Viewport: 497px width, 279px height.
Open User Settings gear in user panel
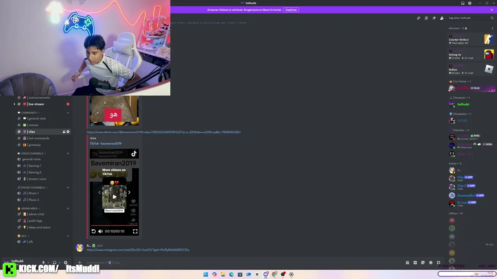point(65,263)
